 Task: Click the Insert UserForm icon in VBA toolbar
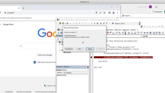click(63, 23)
